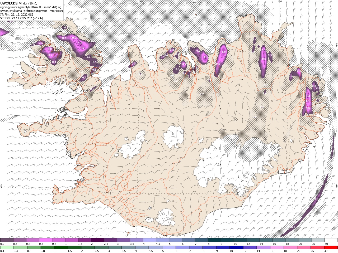Select the "0.1" label under the lower legend
The height and width of the screenshot is (253, 338).
(x=2, y=251)
